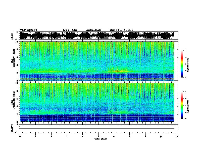Click time axis tick label "1"
Viewport: 199px width, 153px height.
tap(35, 136)
